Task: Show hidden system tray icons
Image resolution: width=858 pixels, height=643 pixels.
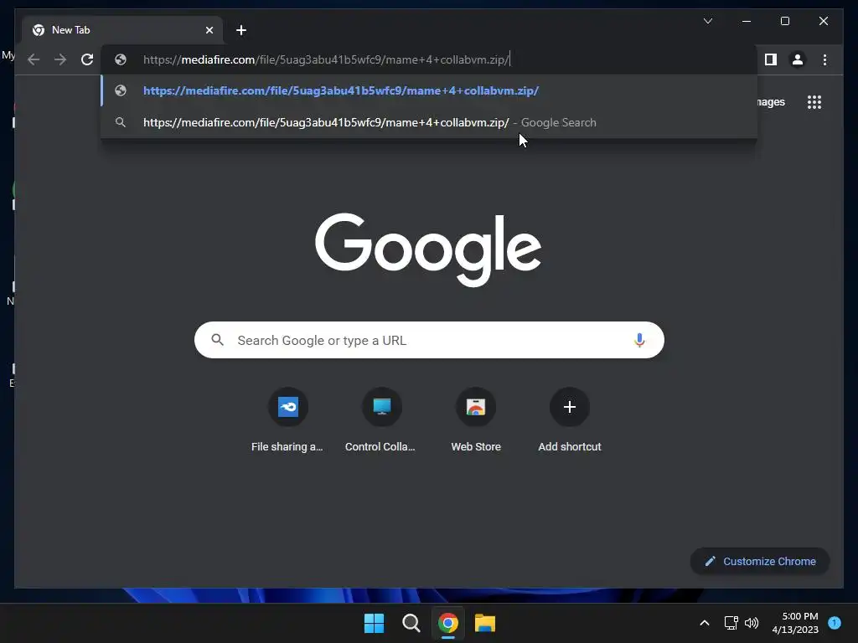Action: pyautogui.click(x=705, y=623)
